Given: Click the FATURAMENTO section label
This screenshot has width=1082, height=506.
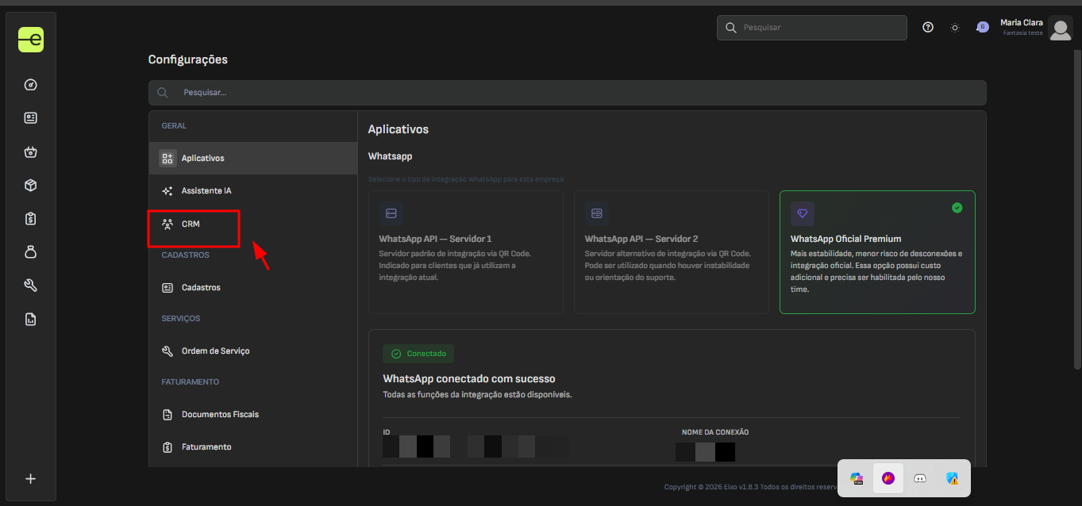Looking at the screenshot, I should (x=191, y=382).
